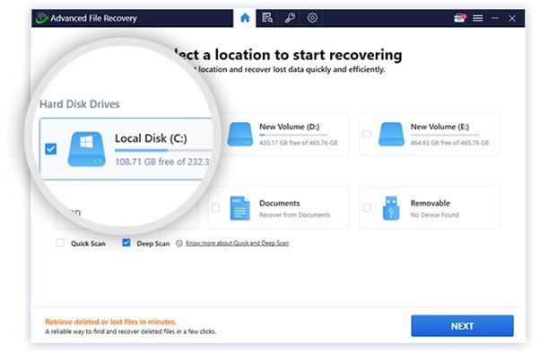
Task: Select the Documents label text
Action: (x=280, y=203)
